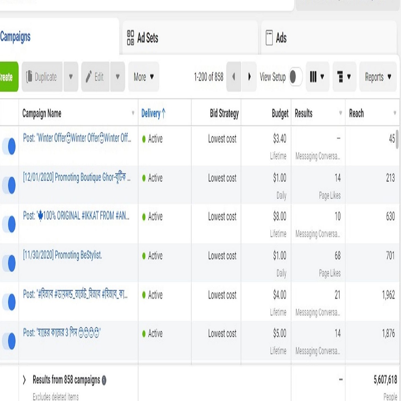Image resolution: width=401 pixels, height=401 pixels.
Task: Toggle off the Winter Offer campaign switch
Action: (x=9, y=146)
